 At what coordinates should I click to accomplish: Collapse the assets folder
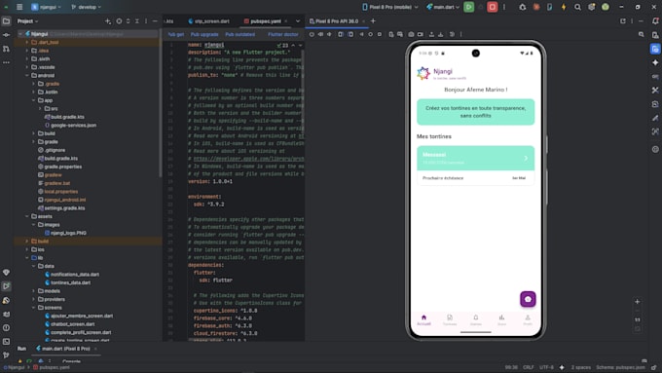[27, 216]
